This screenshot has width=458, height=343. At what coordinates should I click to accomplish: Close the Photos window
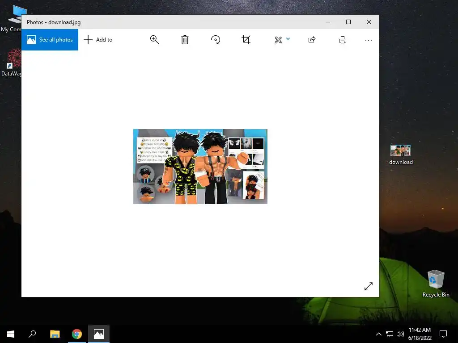[369, 22]
